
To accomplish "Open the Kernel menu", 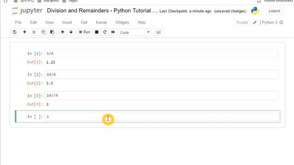I will (x=101, y=22).
